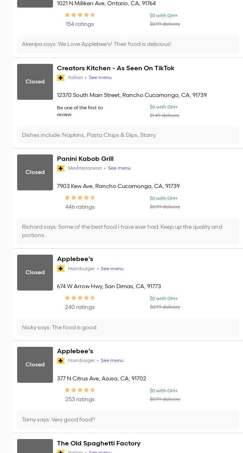View menu for Applebee's on Citrus Ave
243x453 pixels.
tap(112, 361)
